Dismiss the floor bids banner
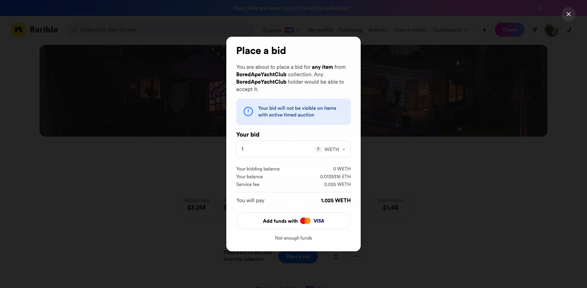587x288 pixels. tap(540, 8)
